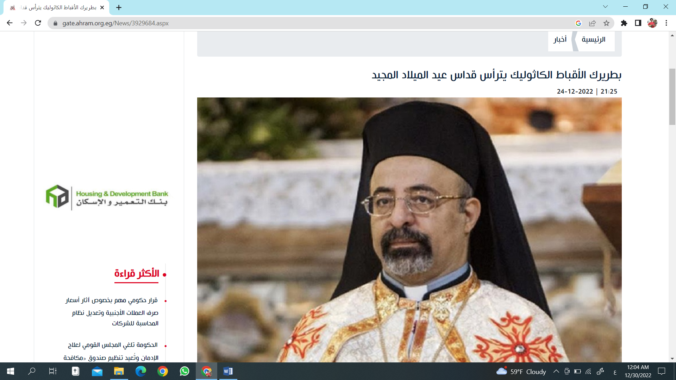This screenshot has width=676, height=380.
Task: Open File Explorer from taskbar
Action: (x=119, y=371)
